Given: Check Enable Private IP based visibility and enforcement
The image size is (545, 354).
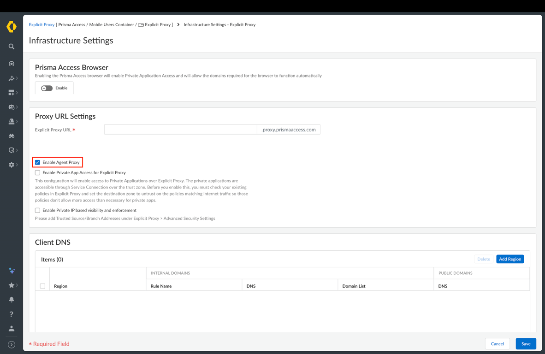Looking at the screenshot, I should click(x=37, y=210).
